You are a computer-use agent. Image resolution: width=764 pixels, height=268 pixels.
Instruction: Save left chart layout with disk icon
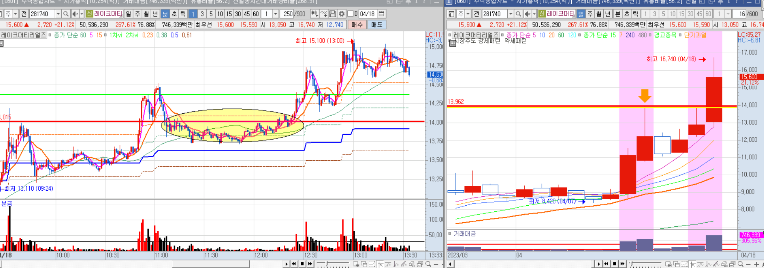(x=333, y=14)
